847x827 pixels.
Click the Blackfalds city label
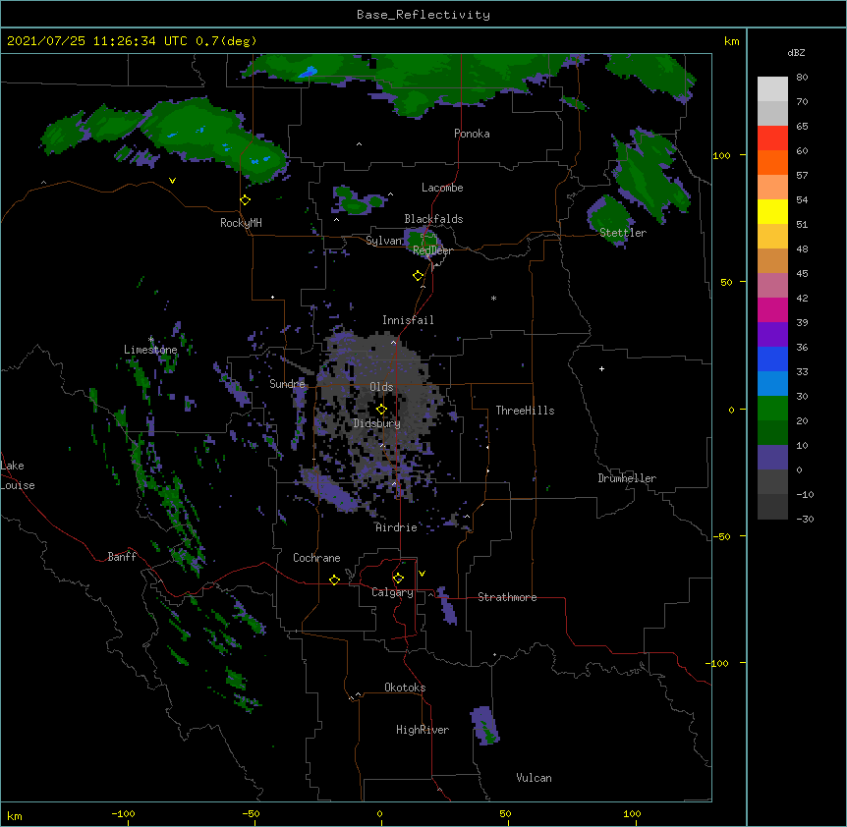click(433, 219)
